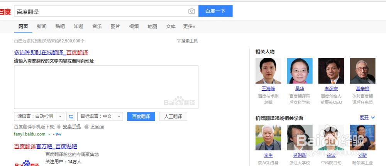Click the blue 百度翻译 button
The height and width of the screenshot is (166, 386).
(141, 117)
